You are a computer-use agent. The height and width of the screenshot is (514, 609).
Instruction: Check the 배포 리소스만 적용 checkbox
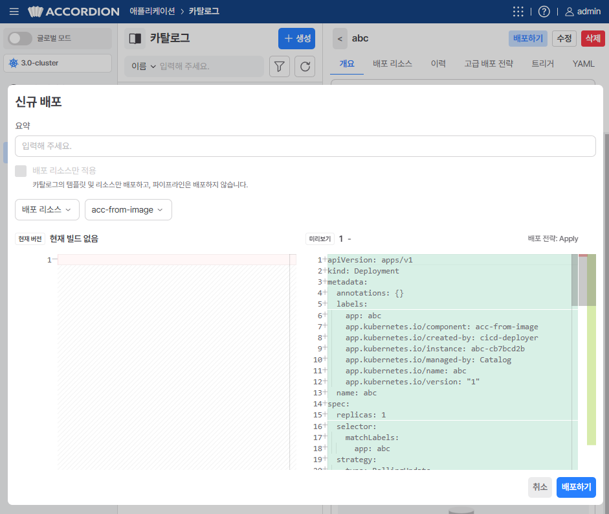pyautogui.click(x=21, y=171)
